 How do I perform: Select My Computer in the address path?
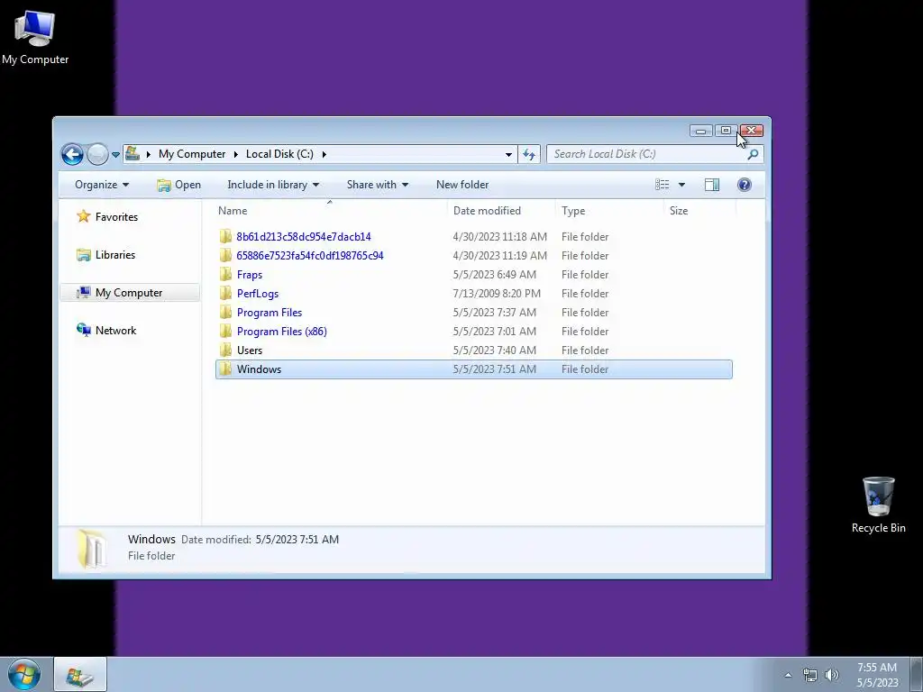(192, 154)
